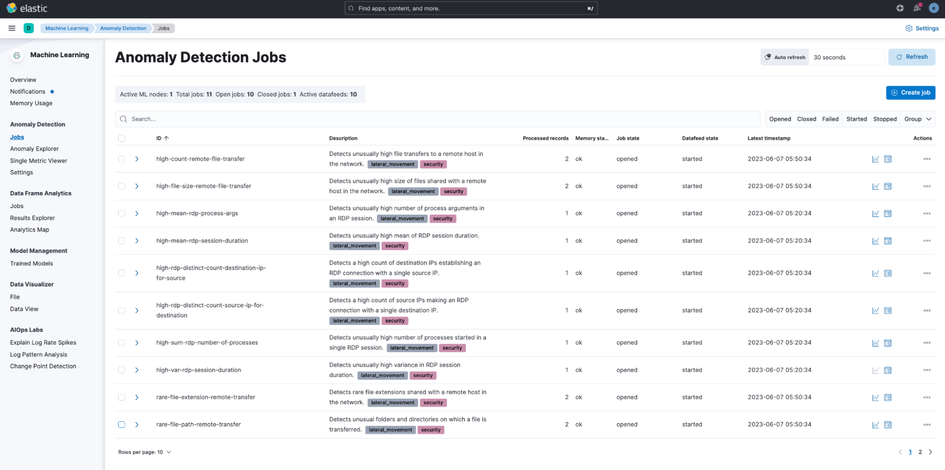Screen dimensions: 945x470
Task: Open actions menu for high-mean-rdp-process-args
Action: [x=927, y=213]
